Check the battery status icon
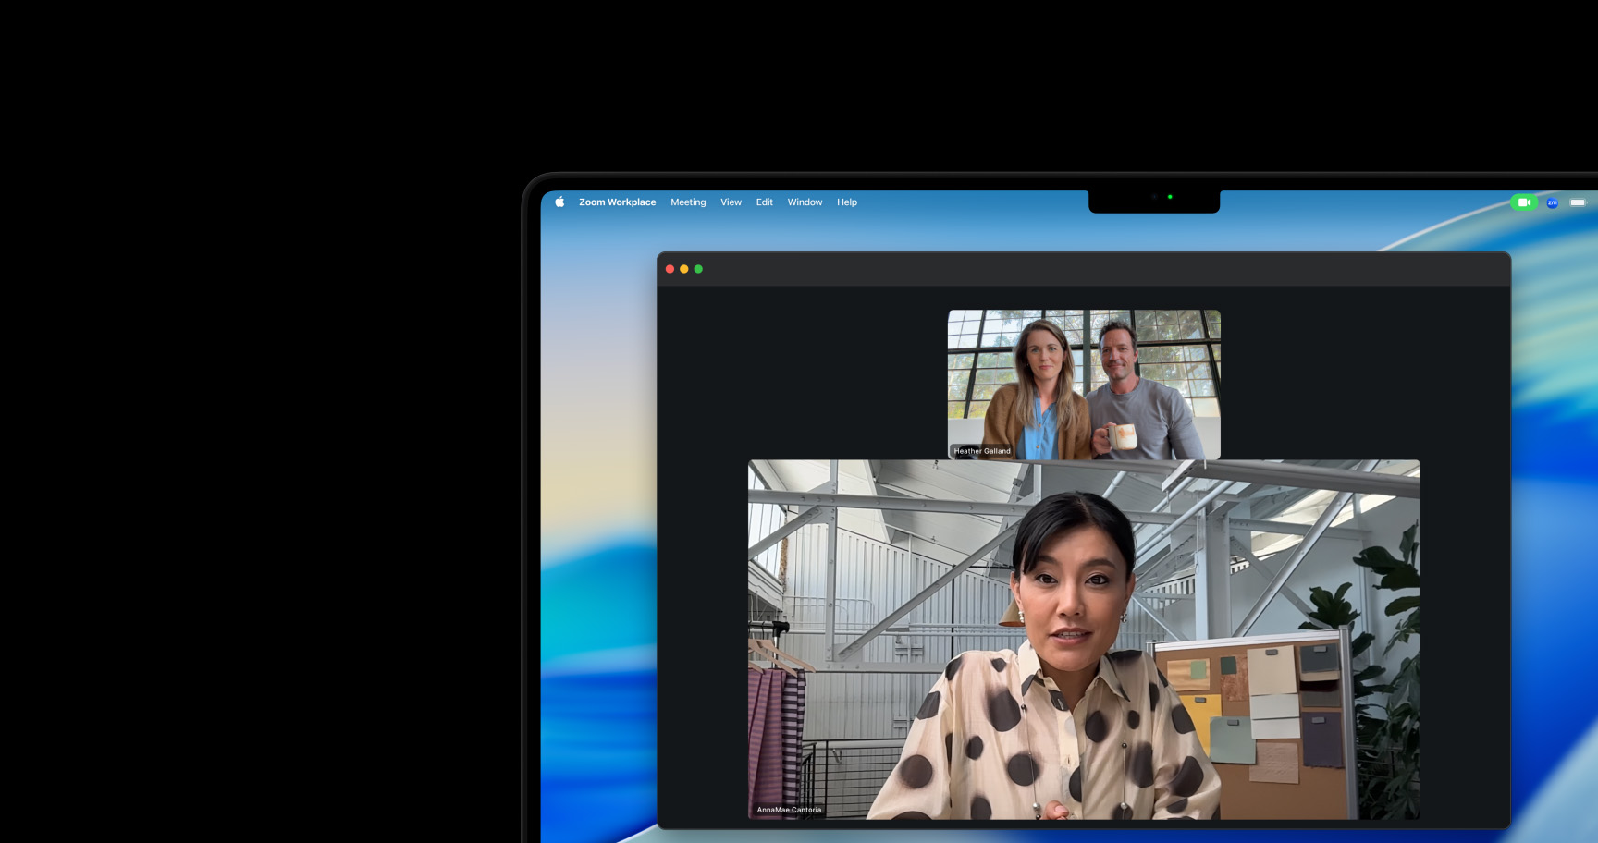 tap(1578, 202)
